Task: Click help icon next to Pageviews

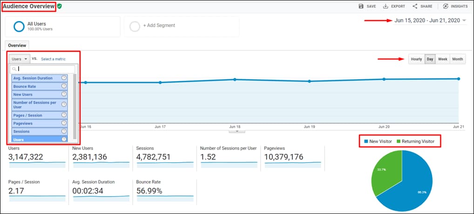Action: [x=64, y=123]
